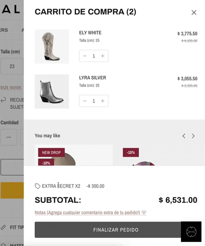Open the Ely White boot thumbnail
This screenshot has width=205, height=246.
tap(52, 47)
